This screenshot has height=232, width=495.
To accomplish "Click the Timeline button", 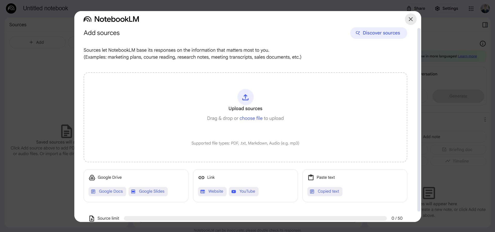I will click(x=458, y=161).
